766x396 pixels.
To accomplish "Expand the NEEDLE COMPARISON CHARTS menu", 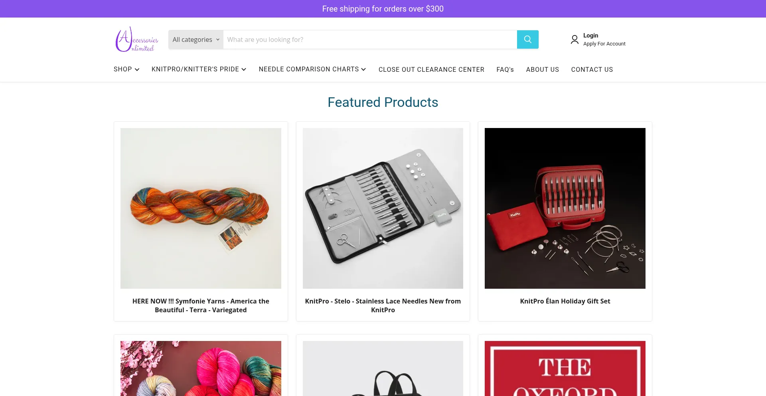I will coord(312,69).
